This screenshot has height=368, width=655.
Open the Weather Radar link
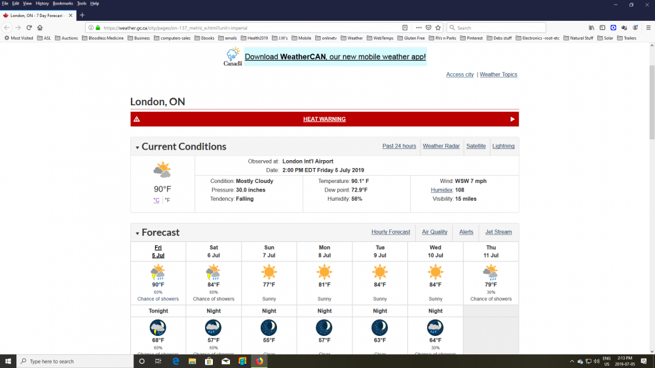441,146
